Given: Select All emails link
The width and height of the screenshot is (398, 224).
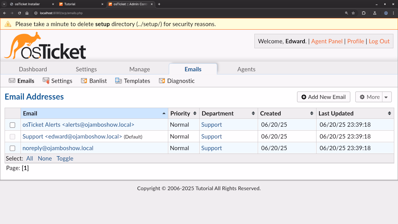Looking at the screenshot, I should pyautogui.click(x=30, y=158).
